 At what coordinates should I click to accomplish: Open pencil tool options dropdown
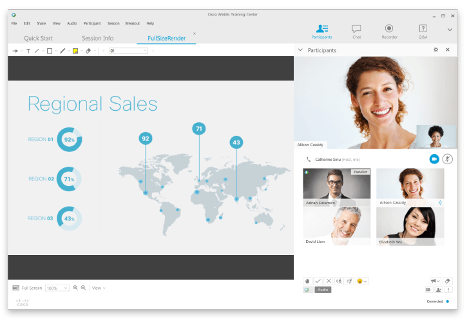[x=69, y=51]
